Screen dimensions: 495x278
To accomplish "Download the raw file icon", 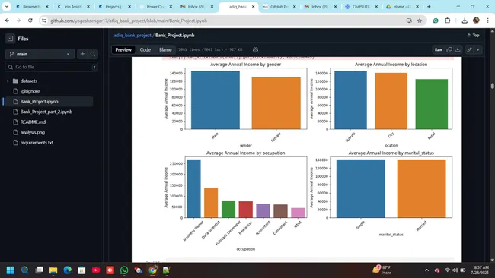I will (458, 49).
